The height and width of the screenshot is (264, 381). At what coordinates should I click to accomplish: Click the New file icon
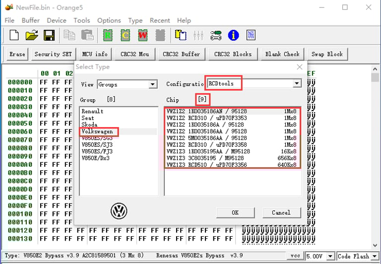14,35
